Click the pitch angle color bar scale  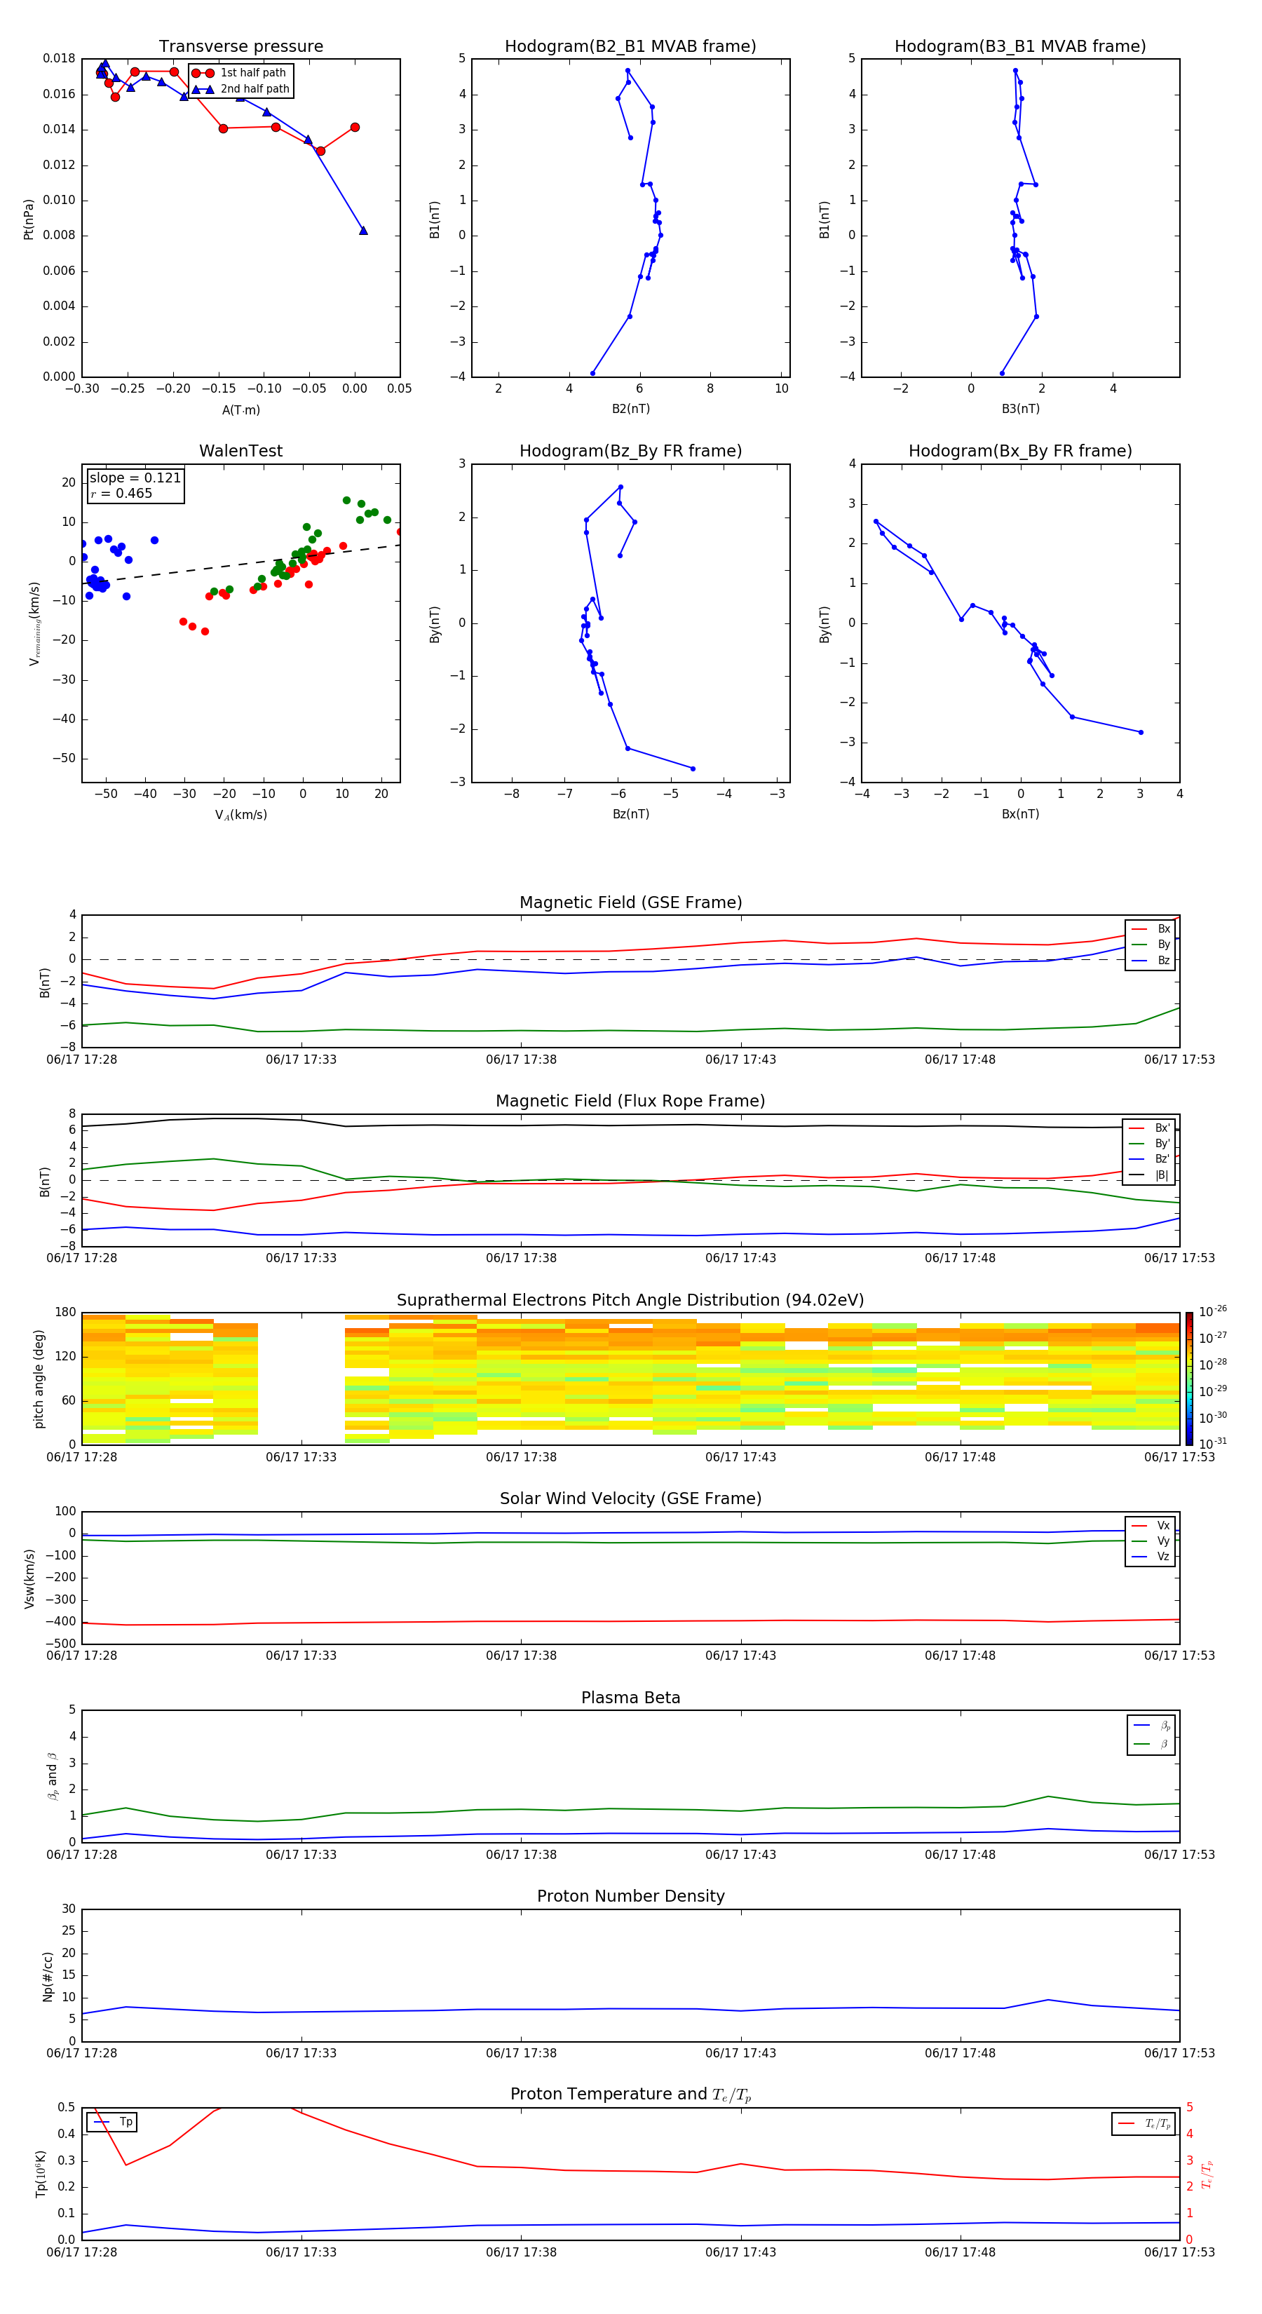1188,1379
